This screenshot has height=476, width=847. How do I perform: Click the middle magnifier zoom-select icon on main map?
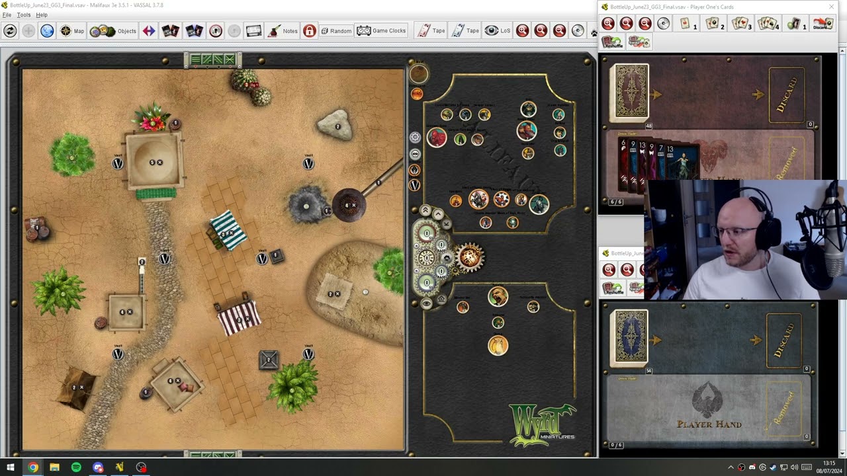[x=541, y=30]
